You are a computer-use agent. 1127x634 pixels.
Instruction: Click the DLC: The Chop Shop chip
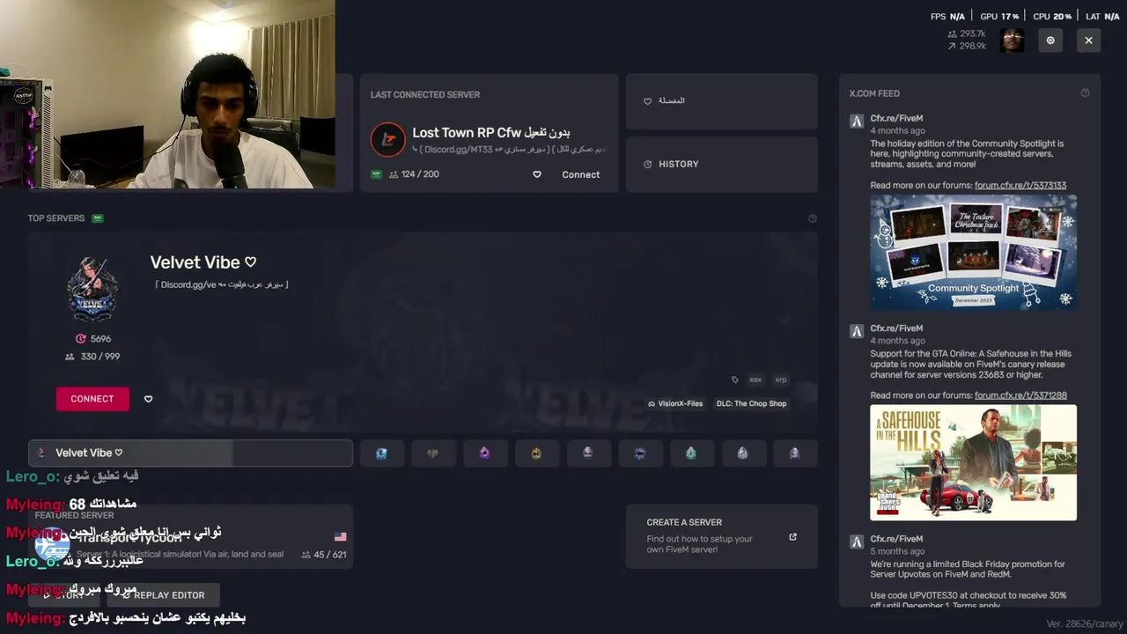point(751,403)
